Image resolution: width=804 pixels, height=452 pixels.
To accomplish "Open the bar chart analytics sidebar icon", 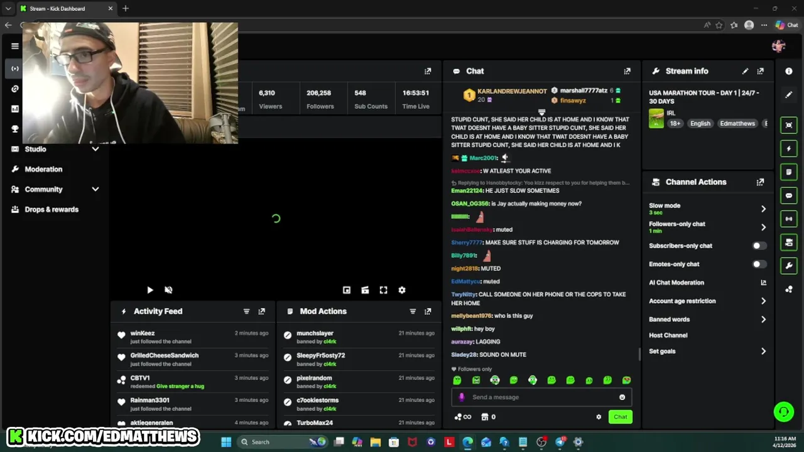I will click(x=15, y=109).
